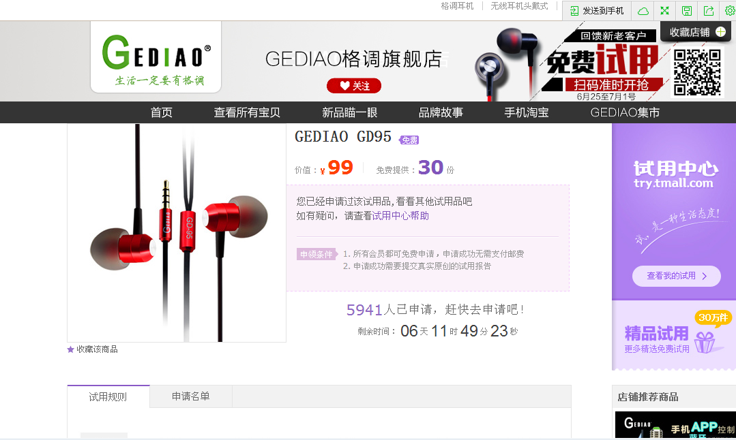This screenshot has width=736, height=440.
Task: Open the 精品试用 gift banner
Action: click(673, 336)
